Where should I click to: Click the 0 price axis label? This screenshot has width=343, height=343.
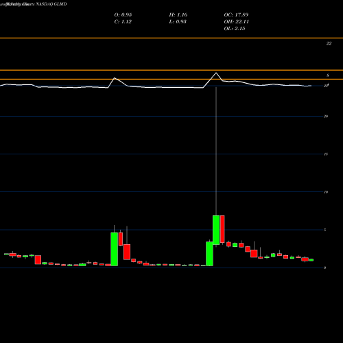click(324, 268)
